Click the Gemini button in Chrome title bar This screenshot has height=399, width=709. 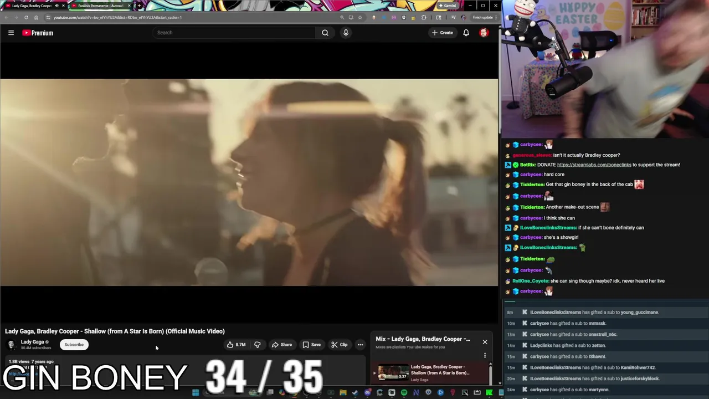pos(448,6)
